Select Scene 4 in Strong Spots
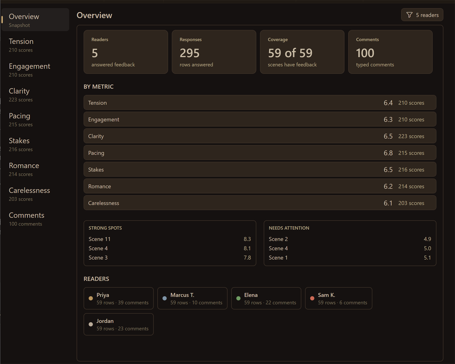 [x=170, y=248]
